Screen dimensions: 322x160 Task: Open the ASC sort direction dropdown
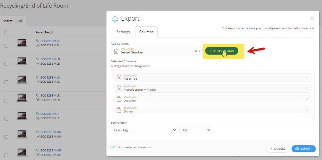195,130
